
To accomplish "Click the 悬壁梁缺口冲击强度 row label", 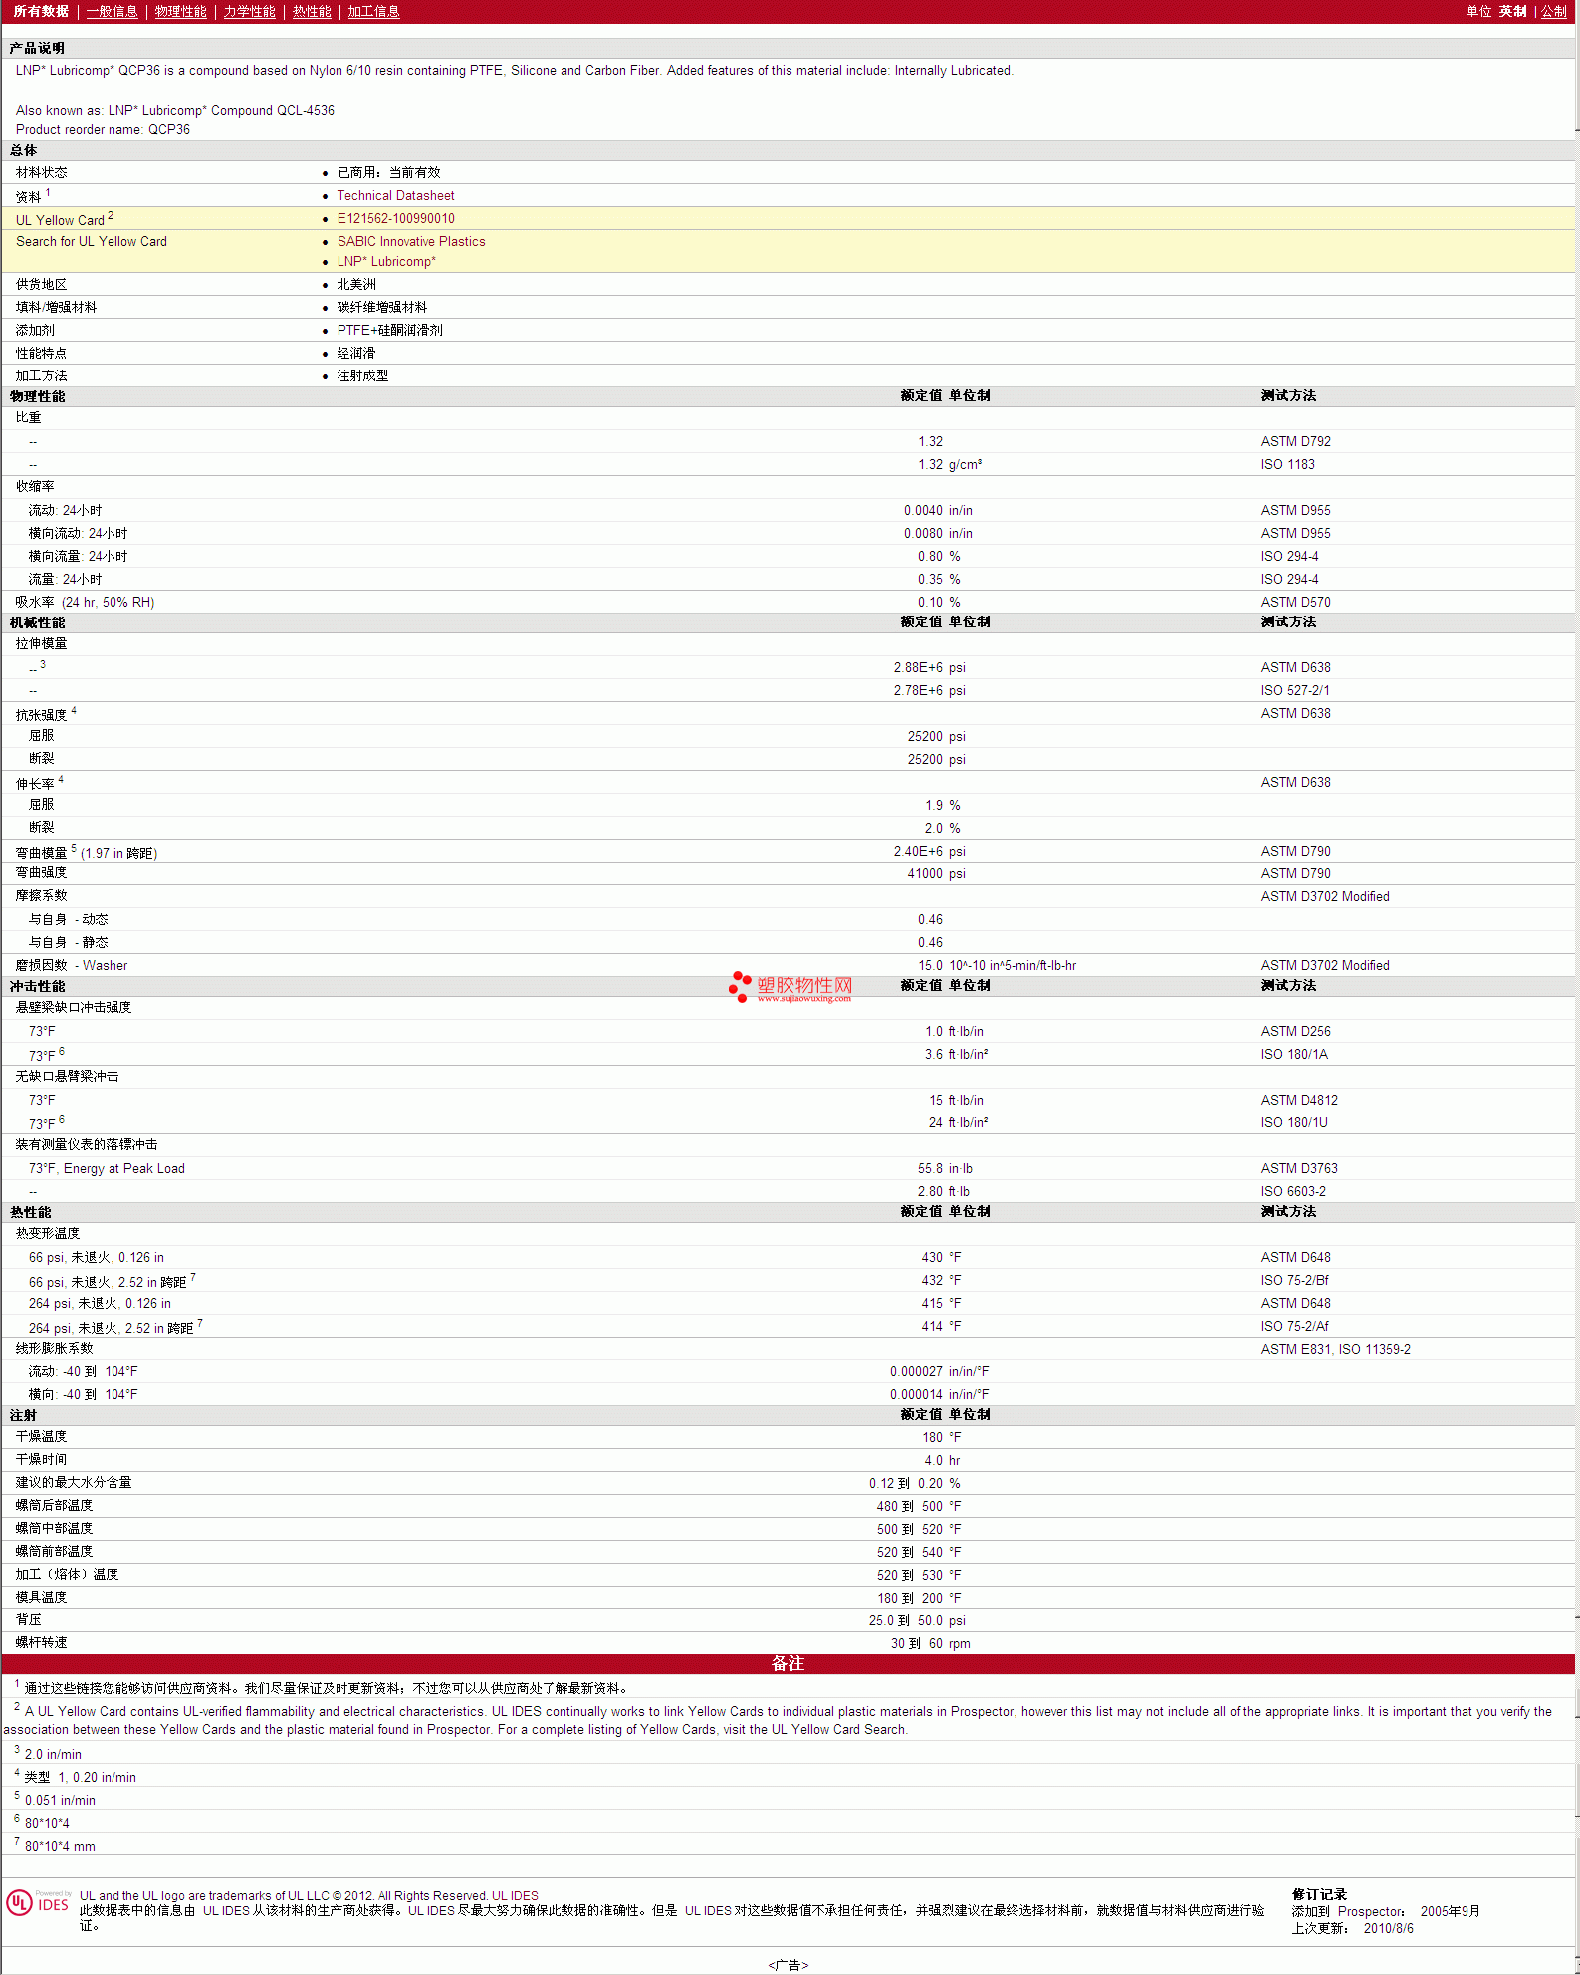I will pos(74,1008).
